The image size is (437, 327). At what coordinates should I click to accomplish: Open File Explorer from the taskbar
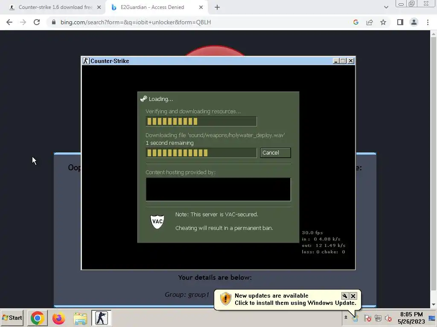point(80,318)
